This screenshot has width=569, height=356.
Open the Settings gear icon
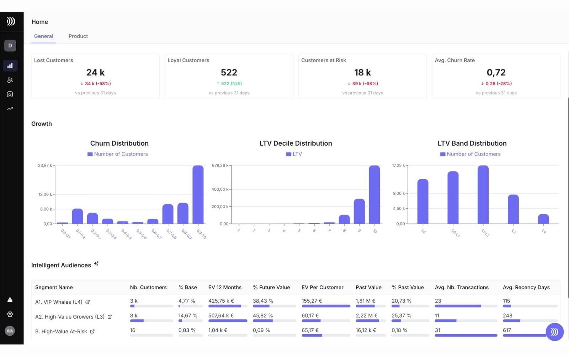tap(10, 314)
